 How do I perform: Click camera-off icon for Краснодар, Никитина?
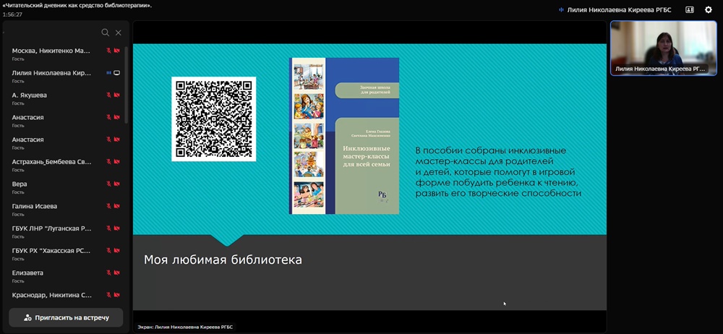[x=116, y=295]
